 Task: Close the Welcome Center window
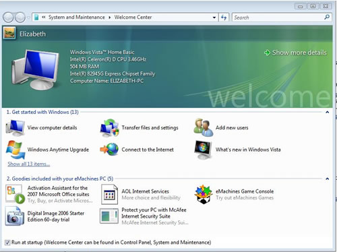click(x=326, y=6)
